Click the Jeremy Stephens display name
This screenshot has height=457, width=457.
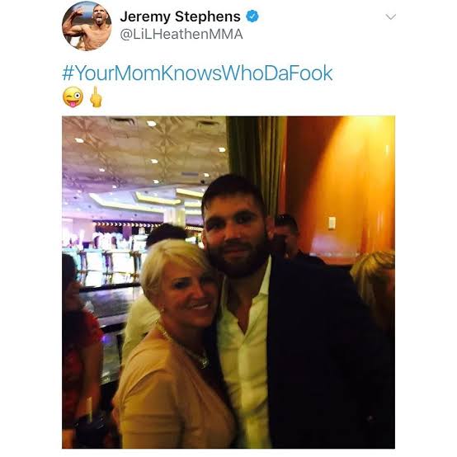click(x=180, y=16)
